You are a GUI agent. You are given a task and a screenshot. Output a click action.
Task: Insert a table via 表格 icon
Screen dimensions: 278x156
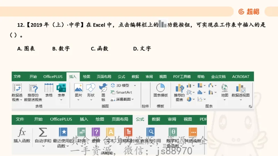[49, 88]
